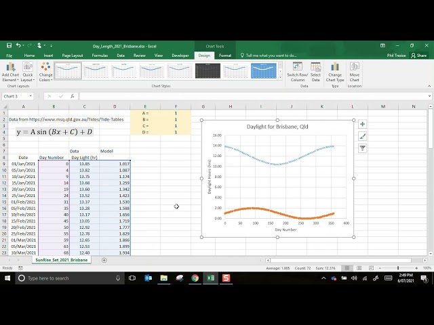
Task: Open Change Colors palette
Action: point(45,72)
